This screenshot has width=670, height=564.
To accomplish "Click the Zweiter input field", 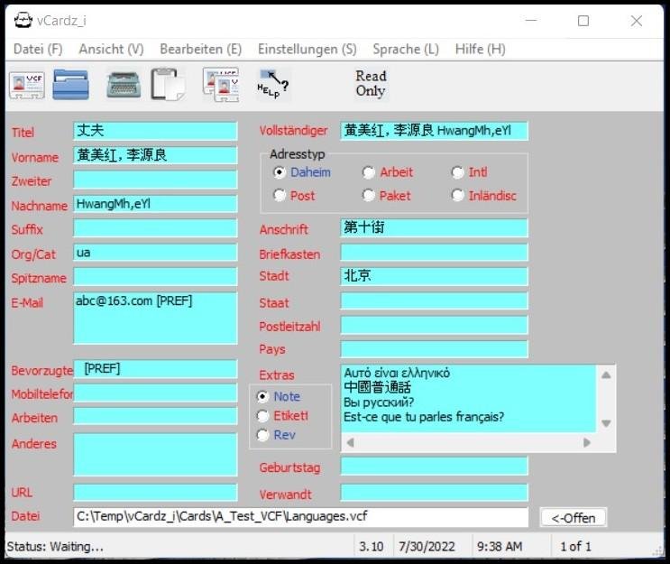I will coord(155,180).
